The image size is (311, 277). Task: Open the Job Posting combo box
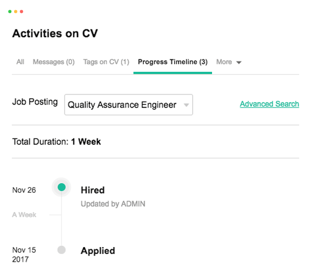tap(128, 105)
